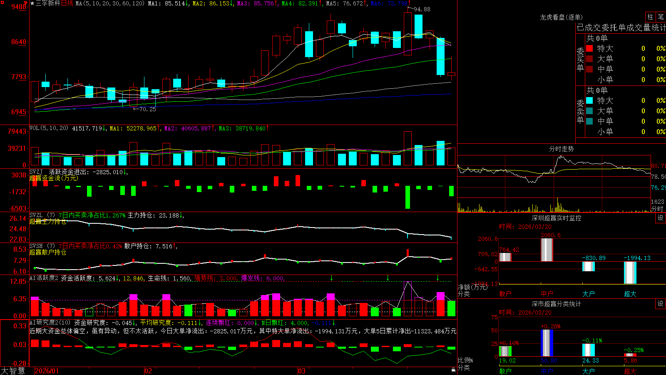Click the 近期大资金总体偏空 analysis text line
Viewport: 666px width, 375px height.
click(243, 331)
